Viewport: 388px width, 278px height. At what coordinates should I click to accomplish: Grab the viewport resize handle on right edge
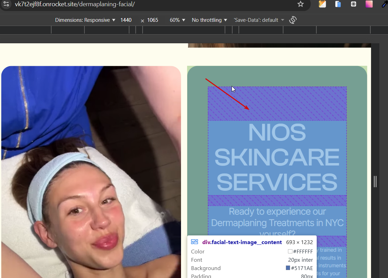(375, 181)
